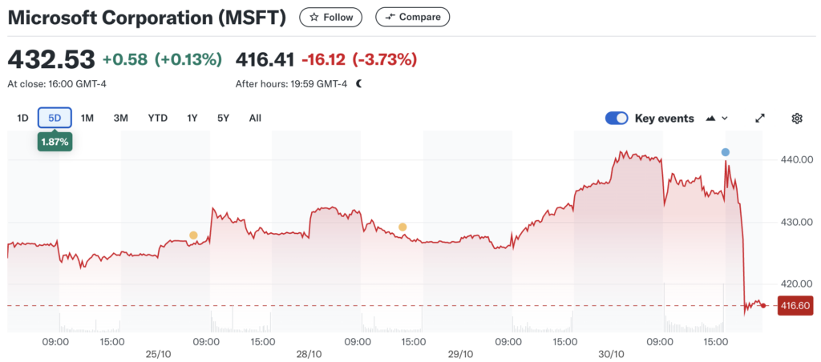The image size is (821, 362).
Task: Click the orange event marker near 29/10
Action: tap(402, 227)
